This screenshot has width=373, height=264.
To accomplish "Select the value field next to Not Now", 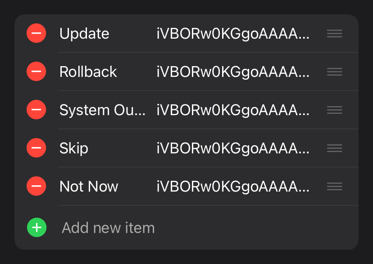I will pos(233,187).
